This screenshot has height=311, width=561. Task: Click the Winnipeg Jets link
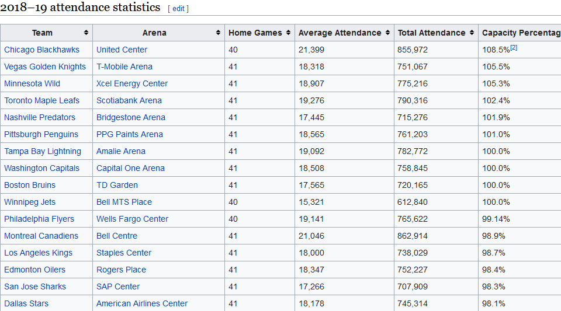click(x=30, y=202)
